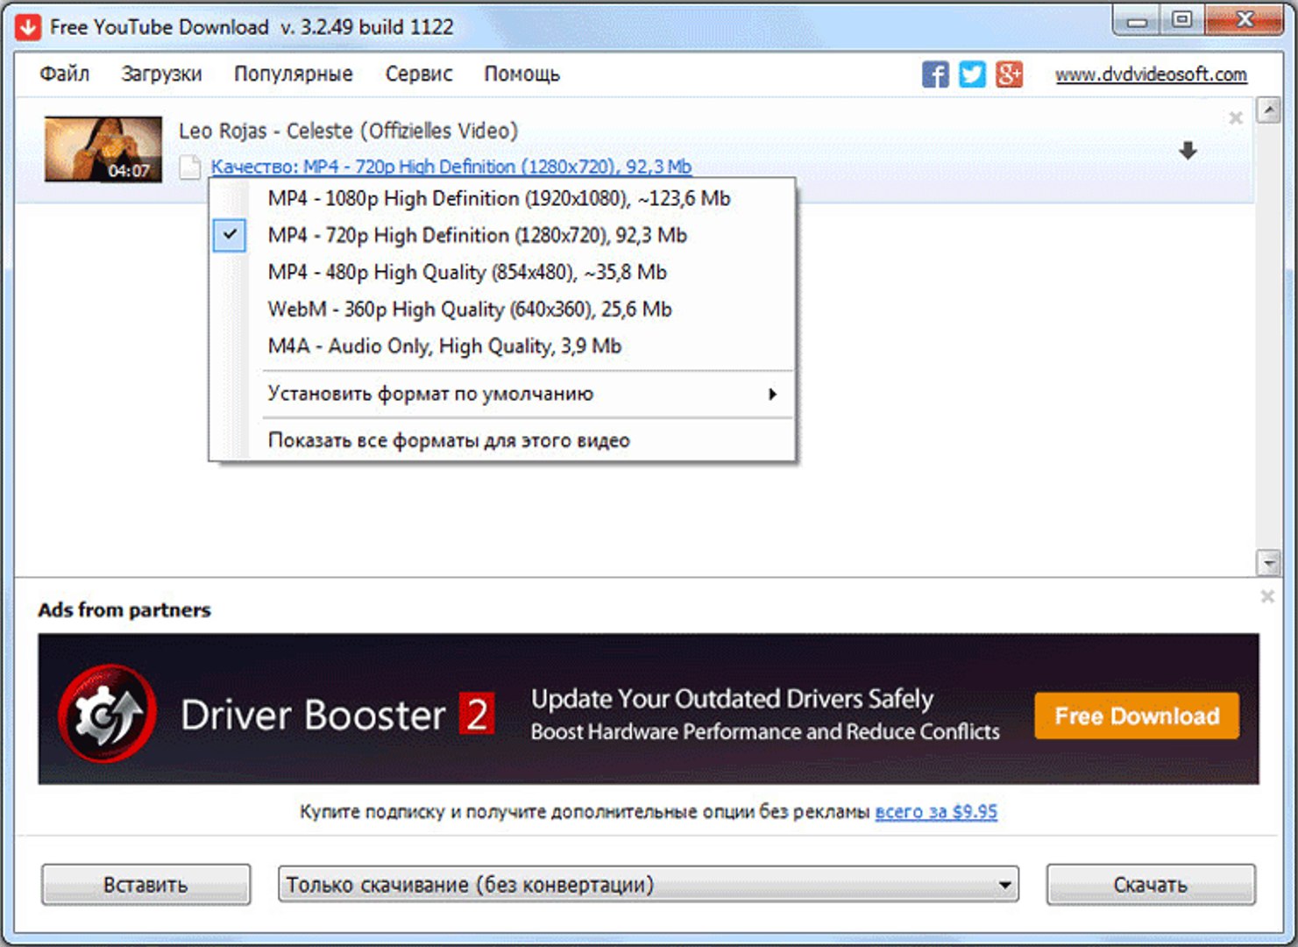Screen dimensions: 1298x947
Task: Click the download arrow for Leo Rojas video
Action: pyautogui.click(x=1188, y=151)
